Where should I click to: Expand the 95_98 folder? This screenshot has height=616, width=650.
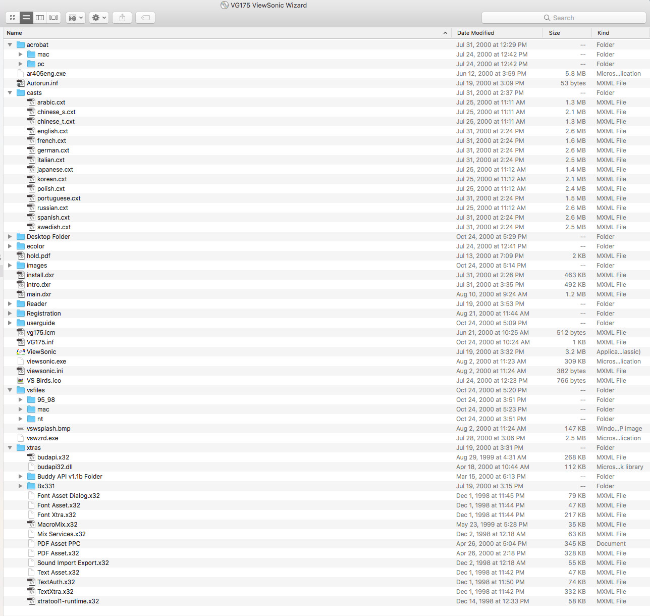point(20,400)
